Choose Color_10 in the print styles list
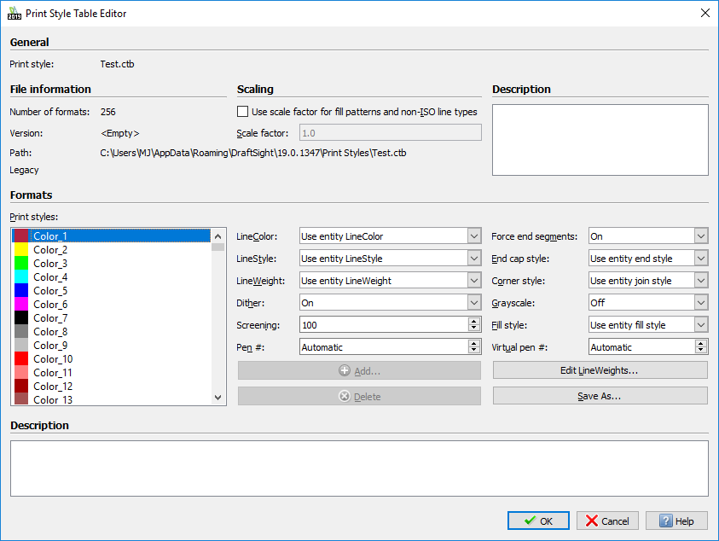Viewport: 719px width, 541px height. click(53, 359)
